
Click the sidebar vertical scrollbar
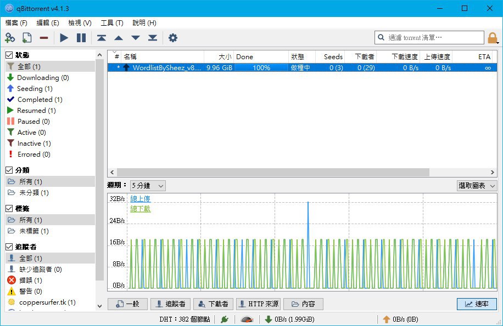(x=100, y=169)
